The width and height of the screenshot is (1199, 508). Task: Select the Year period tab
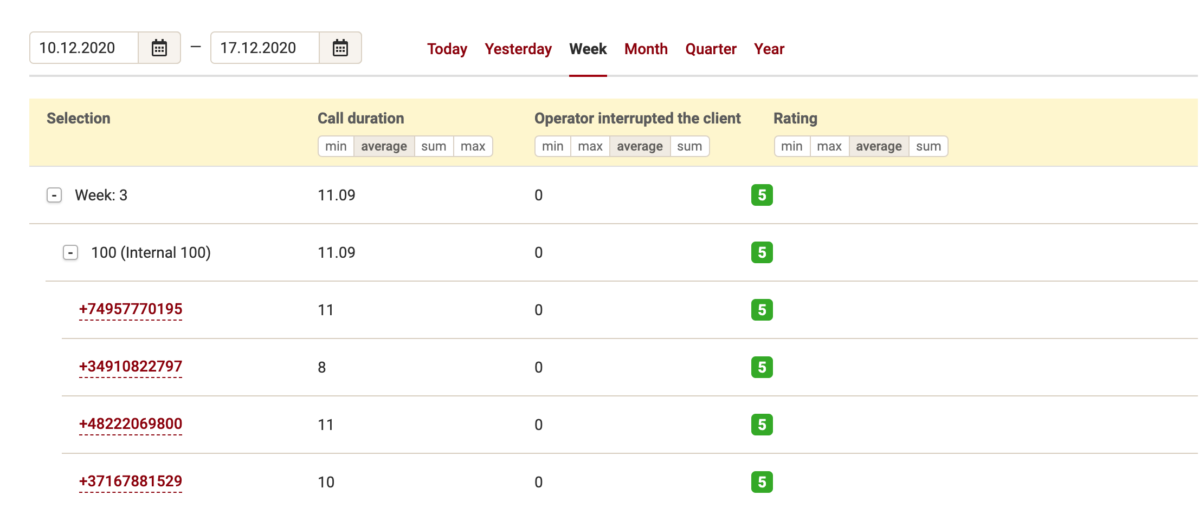point(769,49)
